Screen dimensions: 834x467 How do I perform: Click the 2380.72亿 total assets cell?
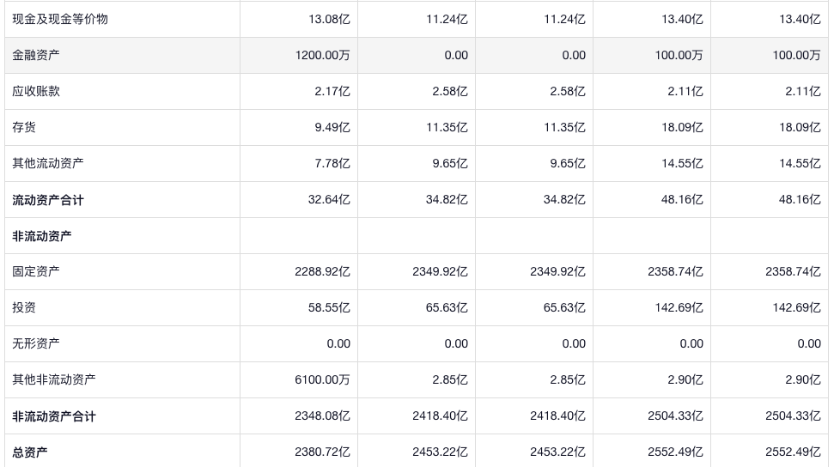[x=322, y=452]
